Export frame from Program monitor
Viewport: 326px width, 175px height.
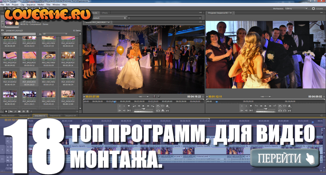pyautogui.click(x=289, y=110)
